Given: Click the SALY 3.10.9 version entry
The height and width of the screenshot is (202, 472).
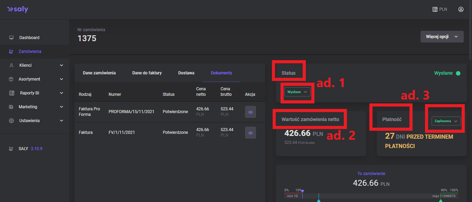Looking at the screenshot, I should tap(30, 149).
